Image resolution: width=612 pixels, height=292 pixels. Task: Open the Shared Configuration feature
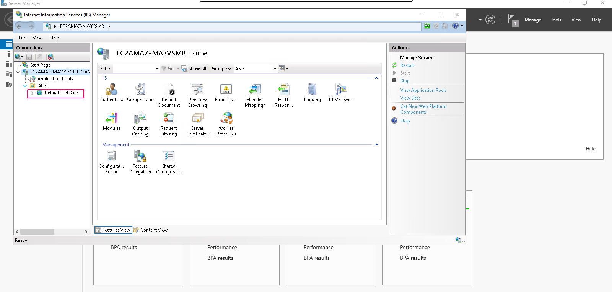pos(169,162)
